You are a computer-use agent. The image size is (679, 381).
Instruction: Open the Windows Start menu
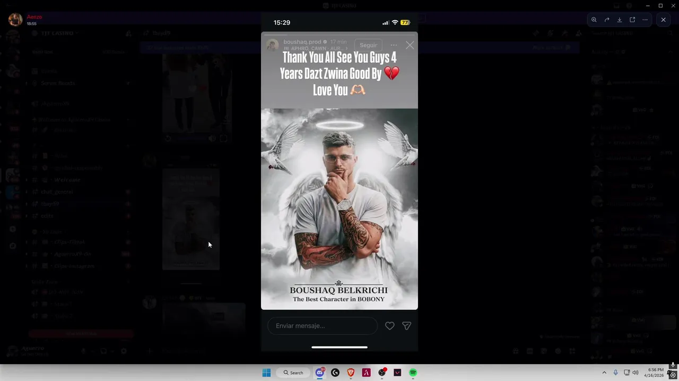(x=266, y=373)
